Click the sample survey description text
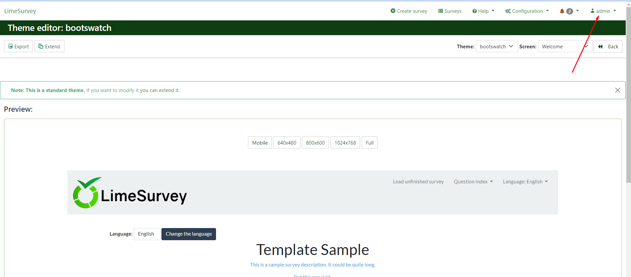 pyautogui.click(x=313, y=265)
